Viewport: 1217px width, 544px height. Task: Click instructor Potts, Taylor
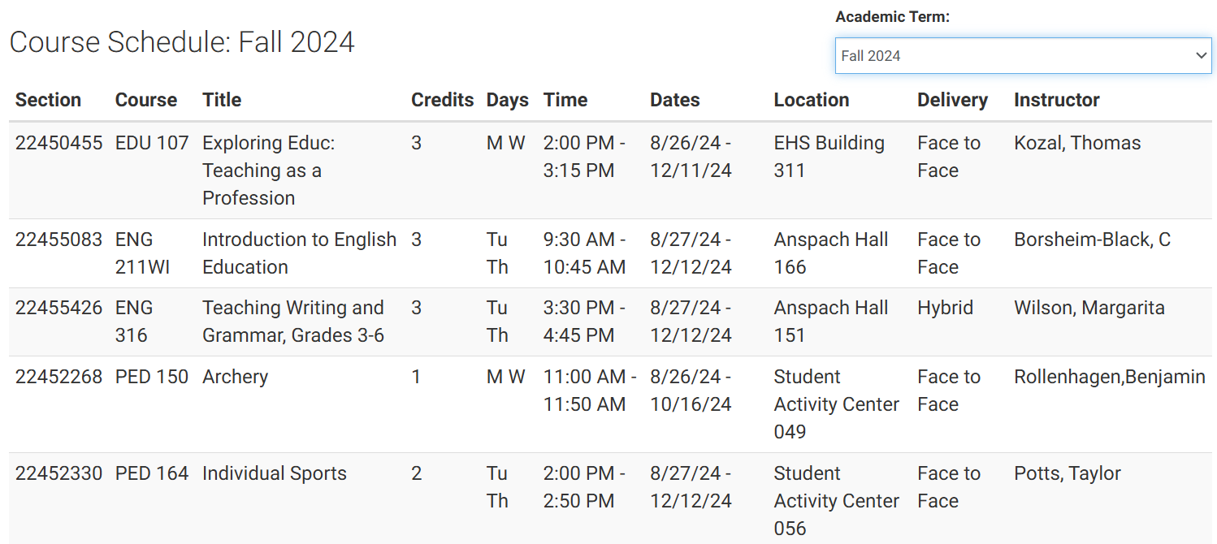point(1068,473)
